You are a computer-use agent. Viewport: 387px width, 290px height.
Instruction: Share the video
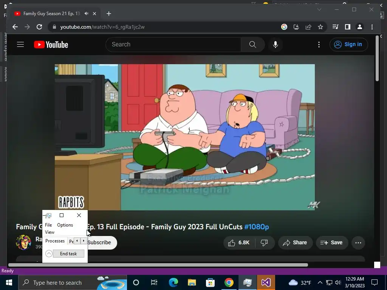pos(295,243)
